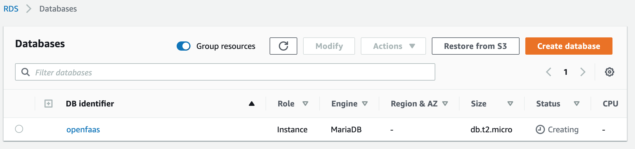Image resolution: width=635 pixels, height=149 pixels.
Task: Click the Restore from S3 button
Action: tap(475, 46)
